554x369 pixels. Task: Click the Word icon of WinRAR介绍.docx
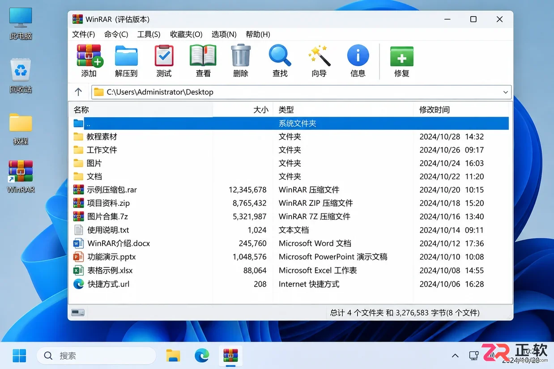pos(79,243)
